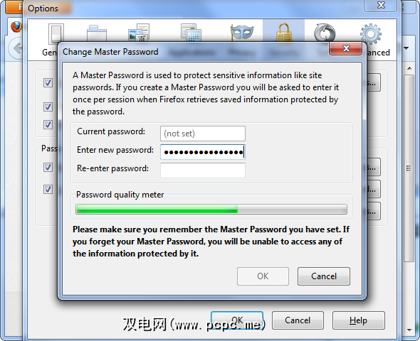Screen dimensions: 420x341
Task: Close the Change Master Password dialog
Action: pos(346,48)
